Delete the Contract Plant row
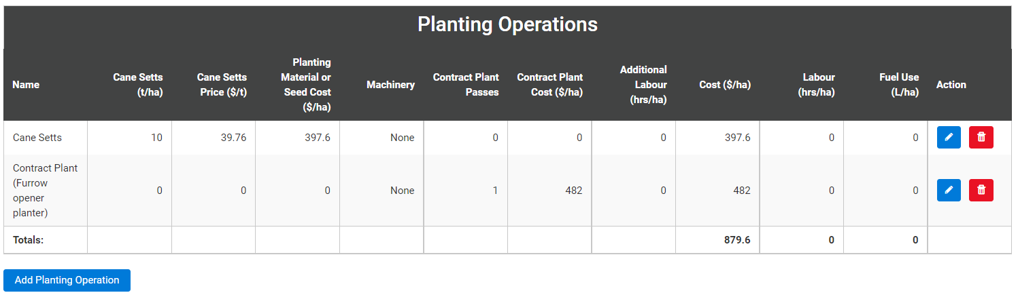The height and width of the screenshot is (295, 1018). [981, 191]
